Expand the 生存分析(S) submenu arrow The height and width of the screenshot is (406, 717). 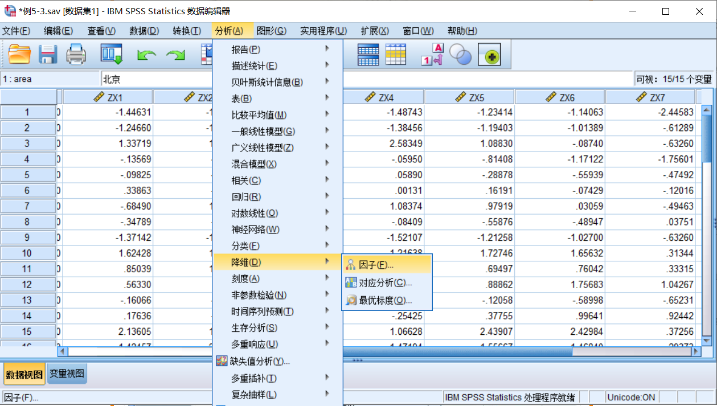327,327
